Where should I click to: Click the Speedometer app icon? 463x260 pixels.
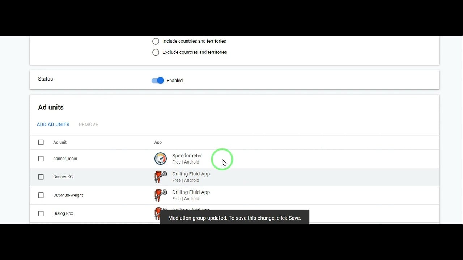point(161,159)
